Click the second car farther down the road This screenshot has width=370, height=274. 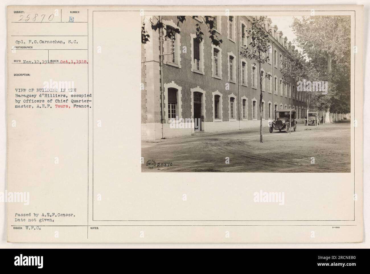tap(313, 119)
